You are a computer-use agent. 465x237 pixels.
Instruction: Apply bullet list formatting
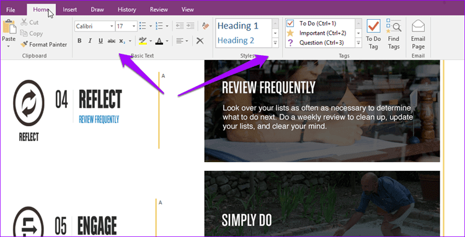[143, 26]
